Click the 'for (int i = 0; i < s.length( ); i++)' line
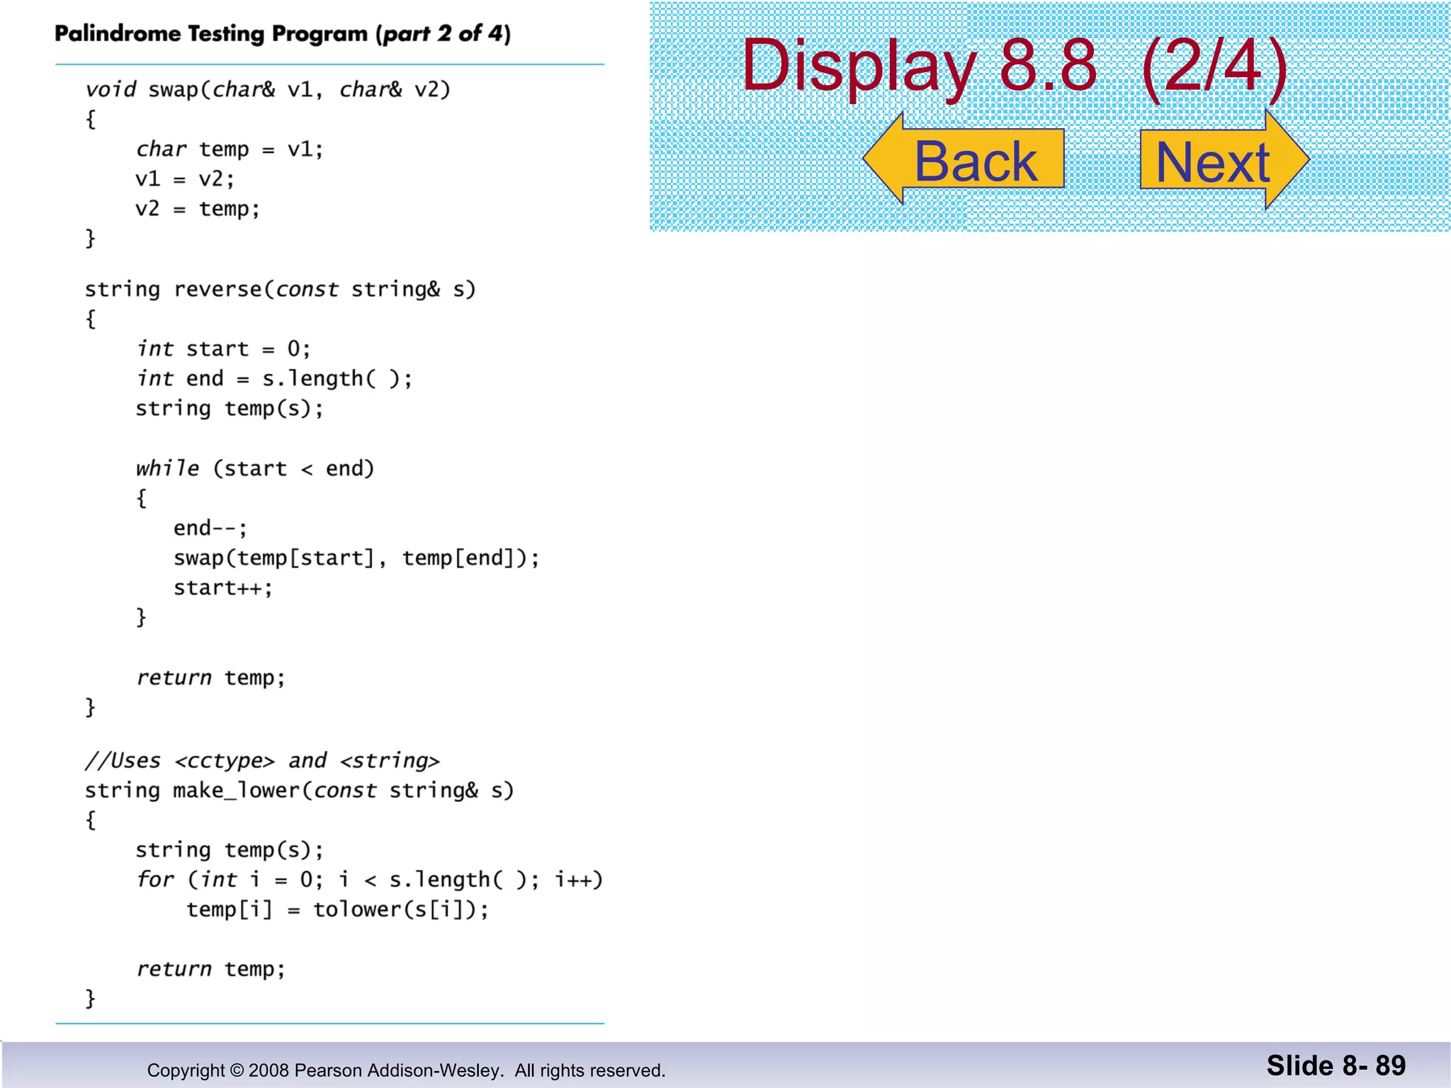 (370, 880)
